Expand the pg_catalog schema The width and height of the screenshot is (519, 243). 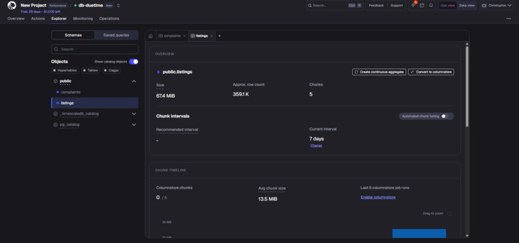[134, 125]
